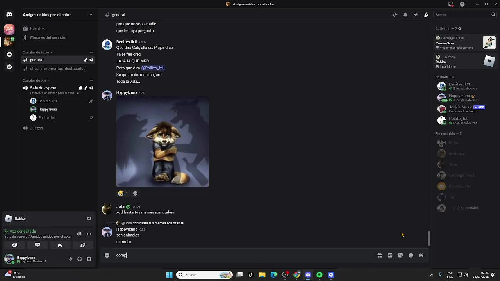Edit general channel settings gear
Viewport: 500px width, 281px height.
(x=91, y=60)
